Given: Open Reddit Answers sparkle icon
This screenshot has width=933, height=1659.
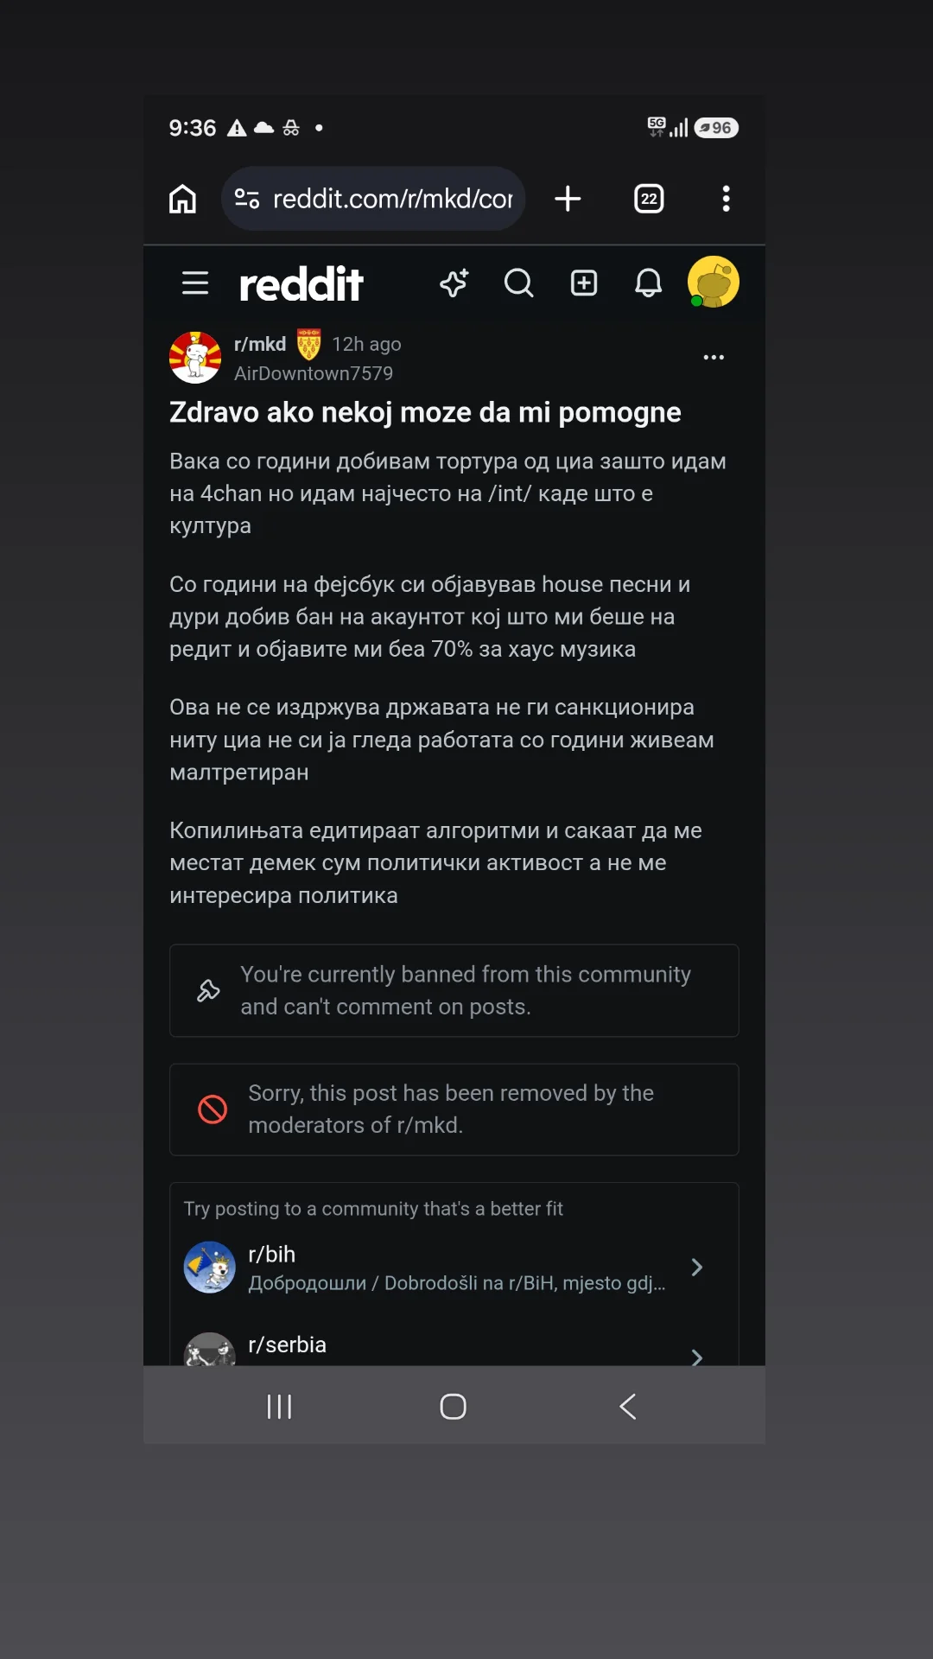Looking at the screenshot, I should coord(454,283).
